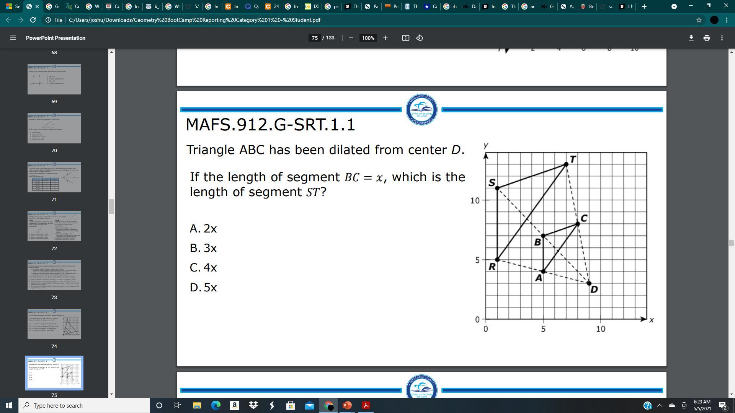Viewport: 735px width, 413px height.
Task: Click the Windows search box
Action: tap(84, 405)
